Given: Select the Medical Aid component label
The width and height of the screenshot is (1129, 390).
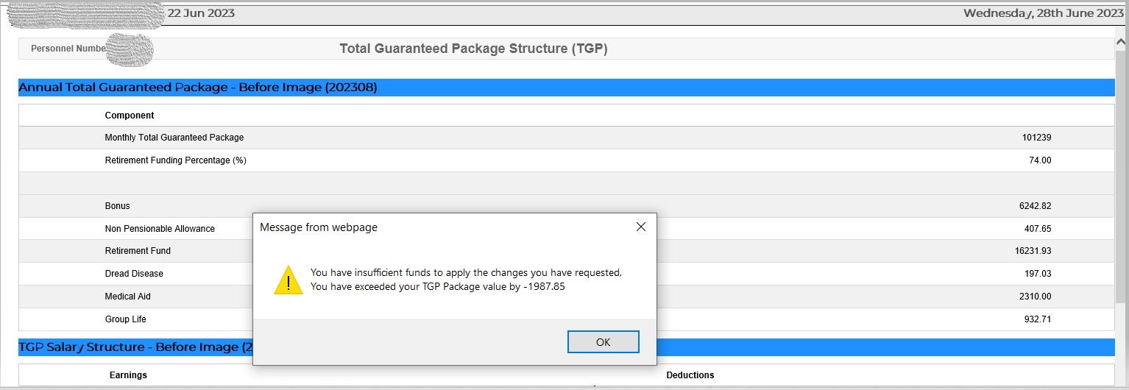Looking at the screenshot, I should click(127, 297).
